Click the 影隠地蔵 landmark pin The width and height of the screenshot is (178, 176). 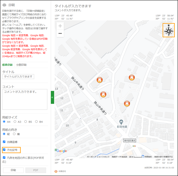click(121, 122)
